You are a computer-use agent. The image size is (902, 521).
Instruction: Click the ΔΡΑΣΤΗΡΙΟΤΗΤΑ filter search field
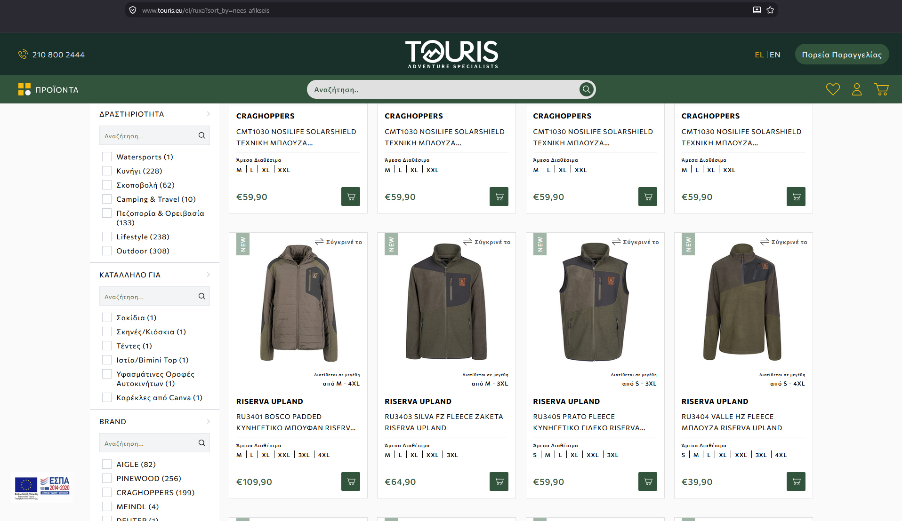(154, 135)
